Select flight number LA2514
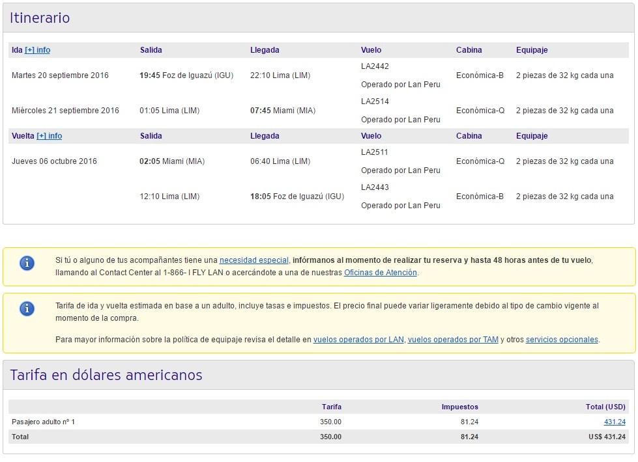This screenshot has height=462, width=638. point(375,101)
